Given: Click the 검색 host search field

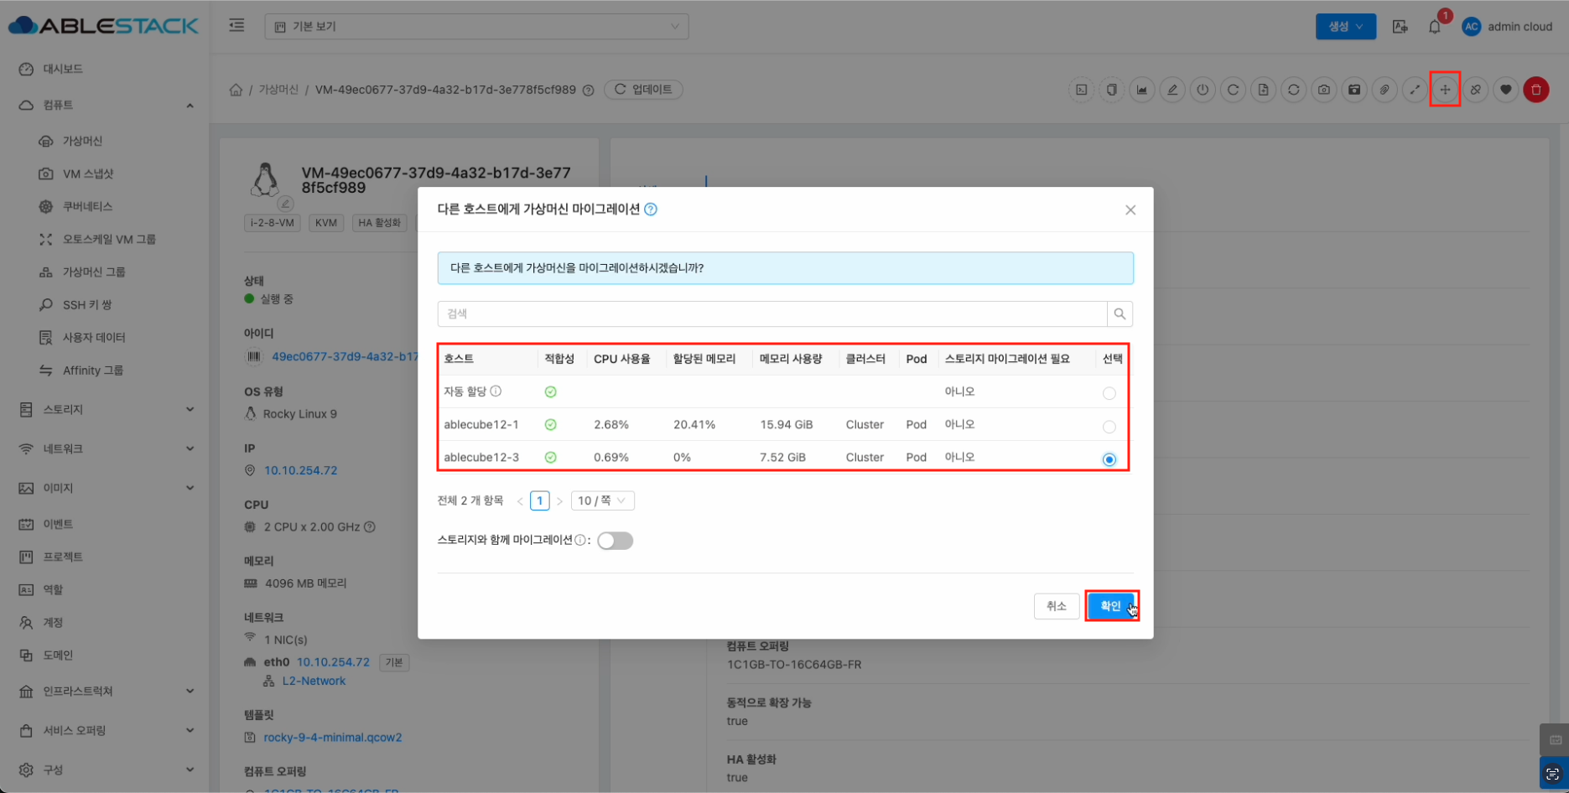Looking at the screenshot, I should click(x=772, y=314).
